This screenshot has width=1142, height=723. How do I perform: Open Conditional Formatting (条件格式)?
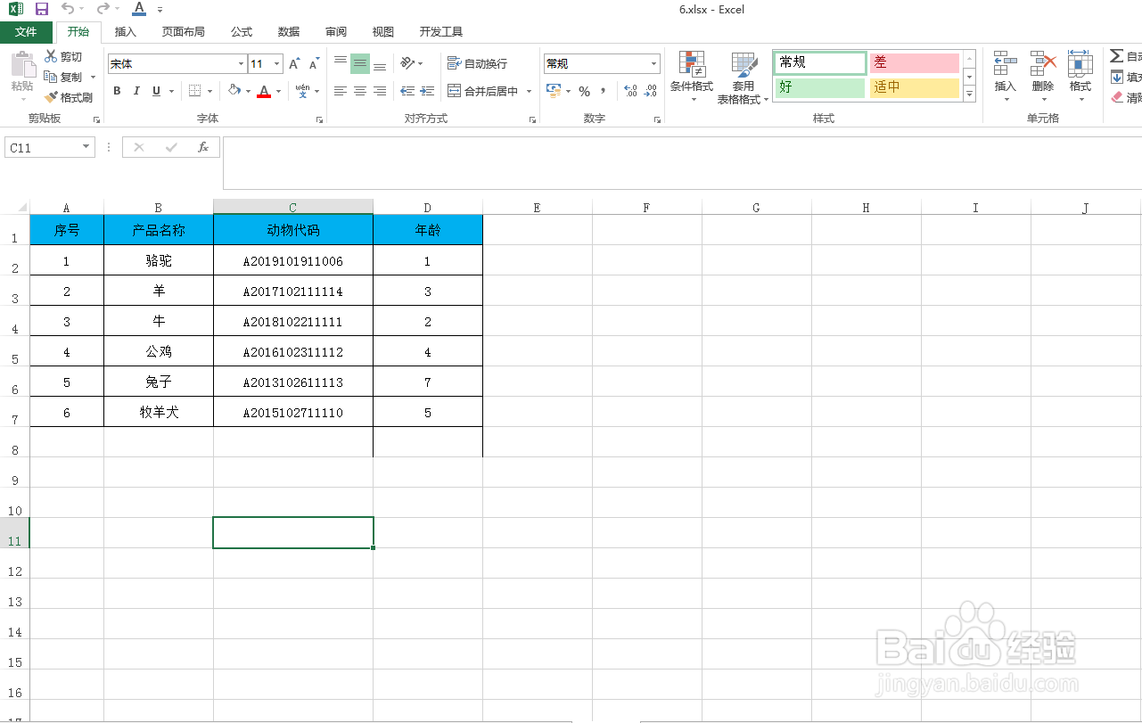(692, 75)
